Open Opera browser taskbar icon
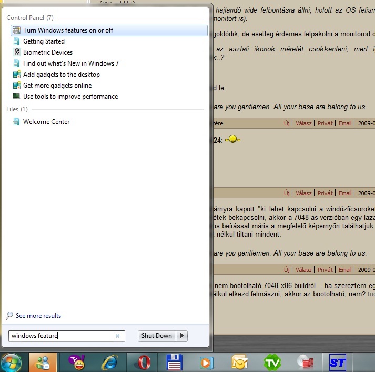The width and height of the screenshot is (375, 372). tap(144, 363)
